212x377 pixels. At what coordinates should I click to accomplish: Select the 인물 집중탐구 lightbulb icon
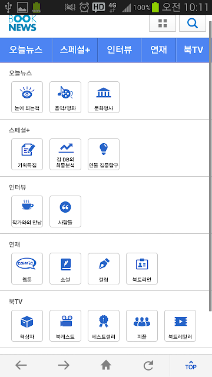(104, 154)
